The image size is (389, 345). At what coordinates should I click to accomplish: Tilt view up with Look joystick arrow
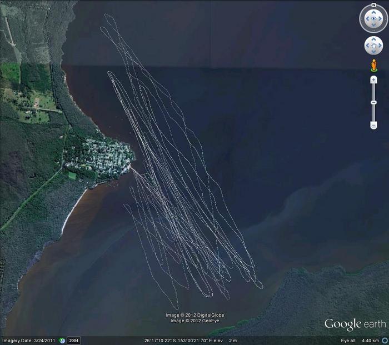tap(373, 12)
